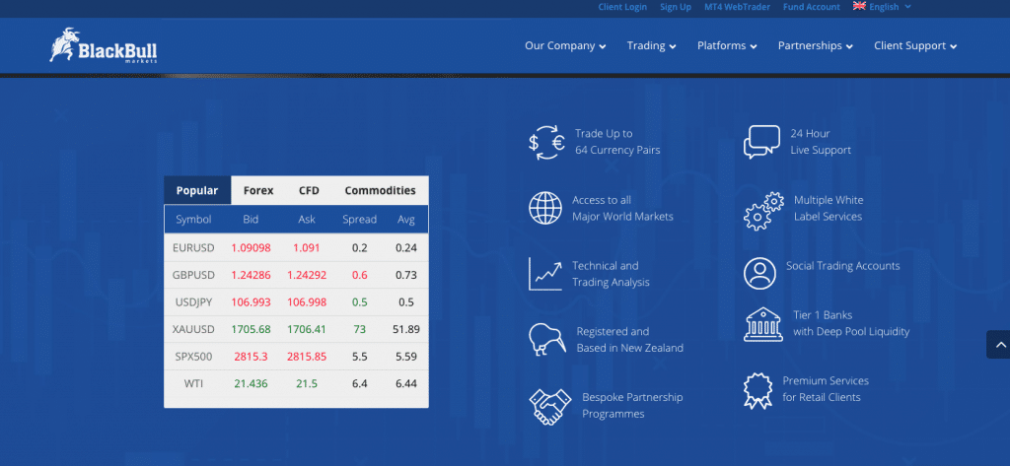Select the USDJPY symbol row
The height and width of the screenshot is (466, 1010).
pos(296,301)
